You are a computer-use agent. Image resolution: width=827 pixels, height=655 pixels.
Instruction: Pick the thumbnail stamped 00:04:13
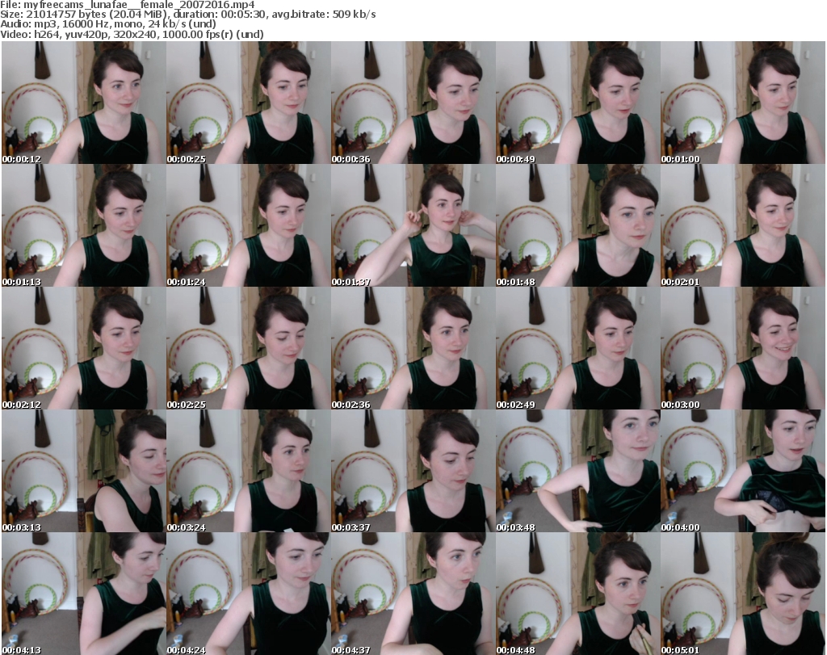click(x=84, y=594)
